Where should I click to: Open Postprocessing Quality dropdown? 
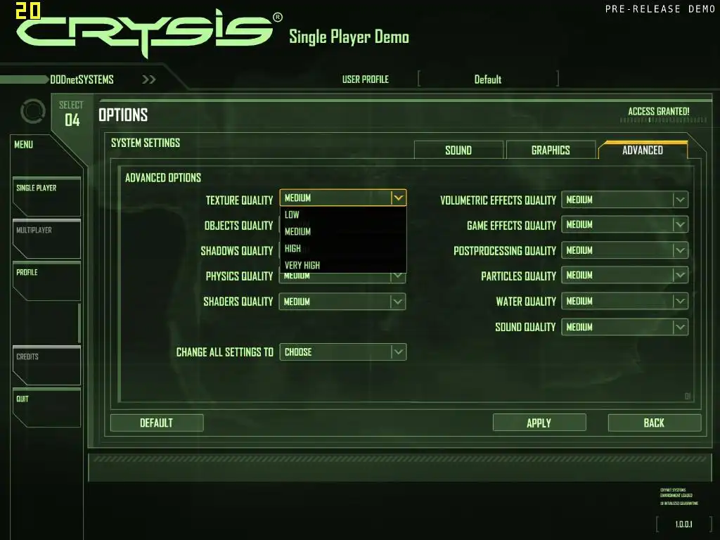coord(624,250)
